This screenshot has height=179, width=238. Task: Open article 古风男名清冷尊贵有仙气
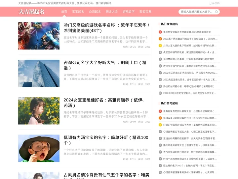click(106, 176)
